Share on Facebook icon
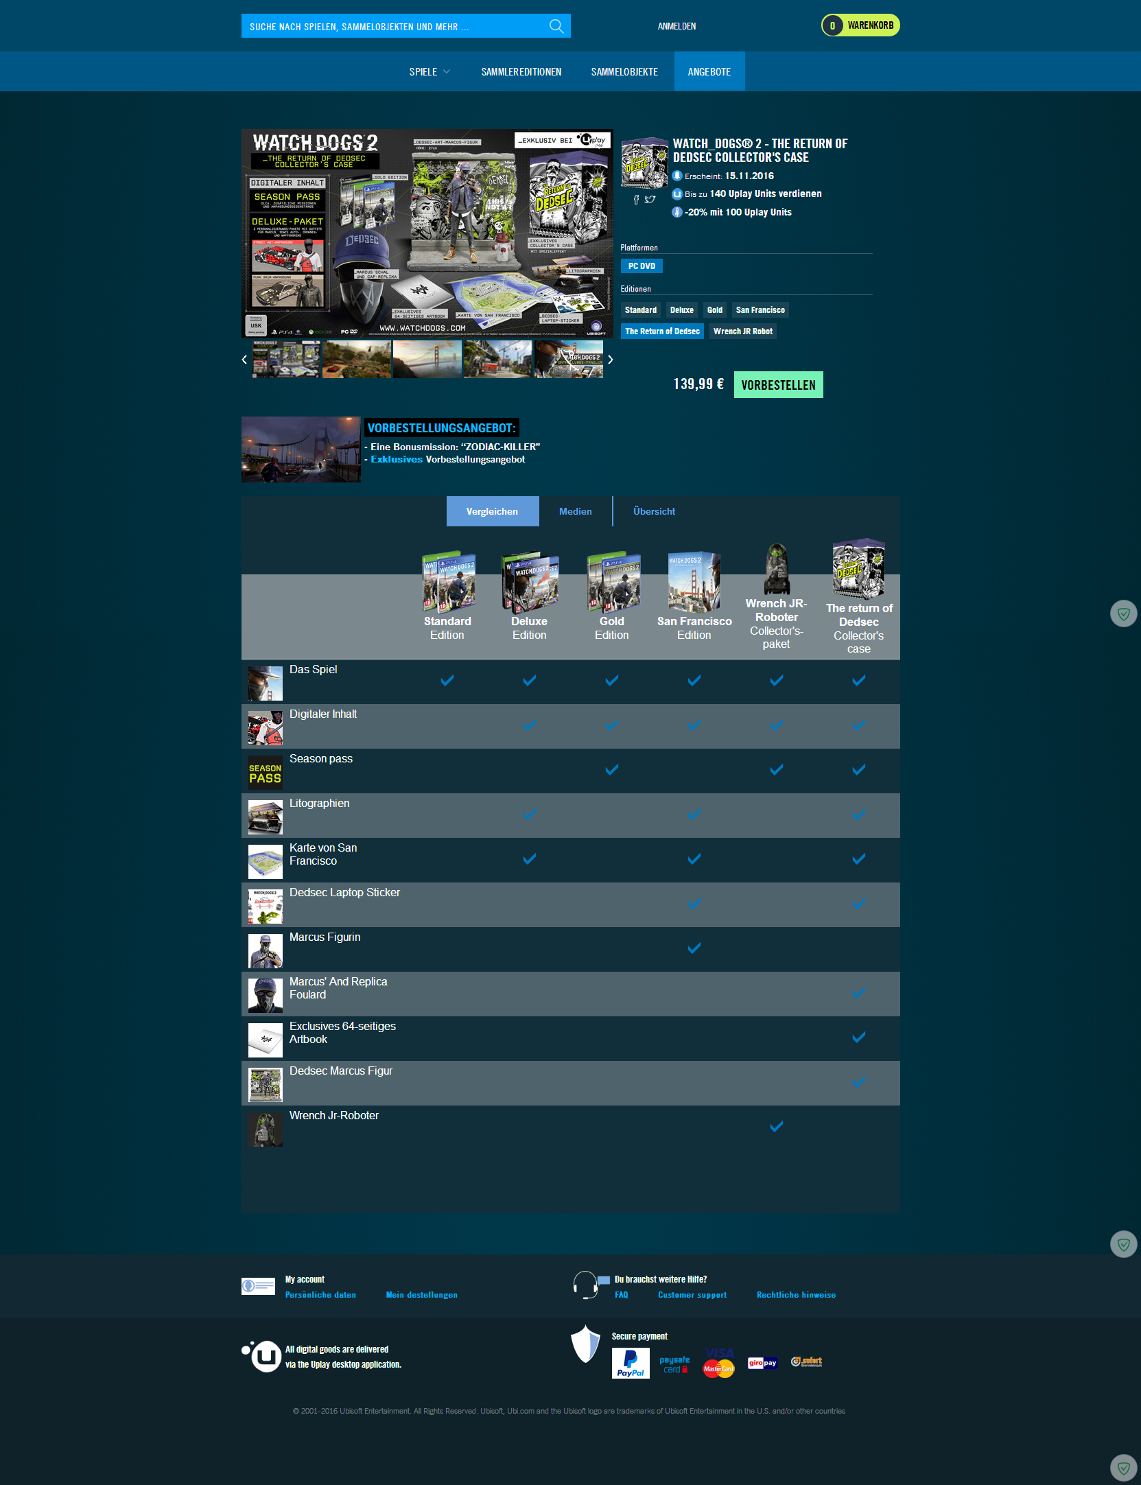This screenshot has width=1141, height=1485. [x=636, y=200]
